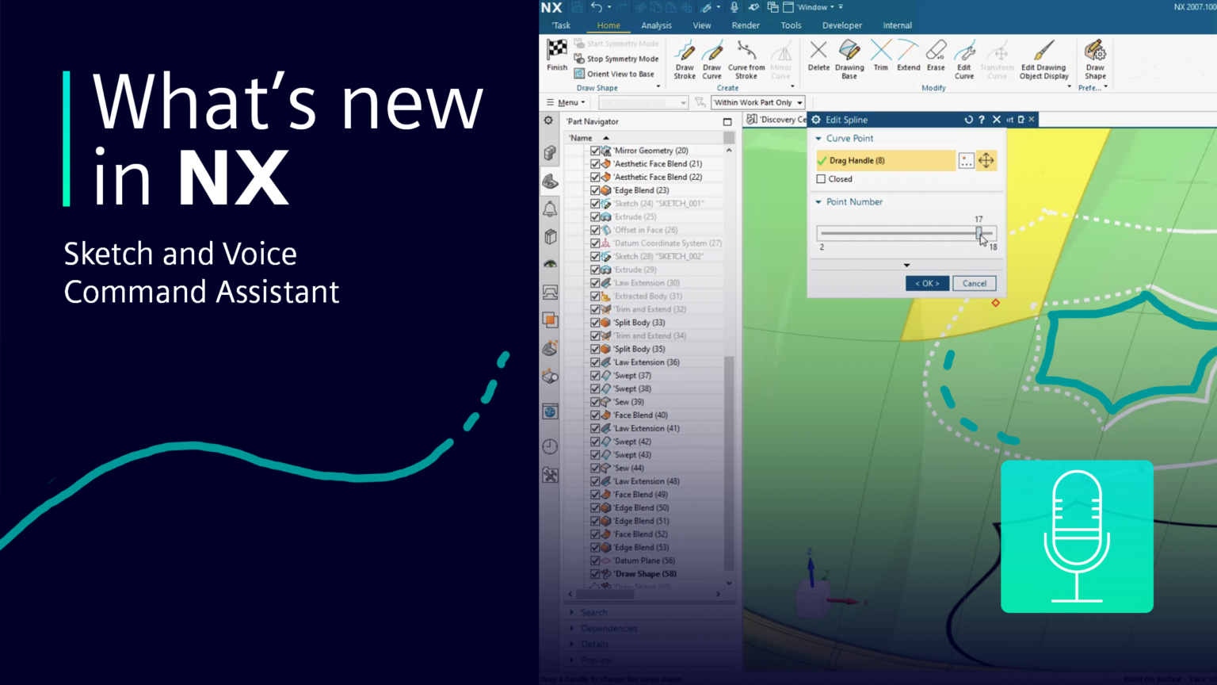Collapse the Curve Point section
The width and height of the screenshot is (1217, 685).
click(818, 138)
